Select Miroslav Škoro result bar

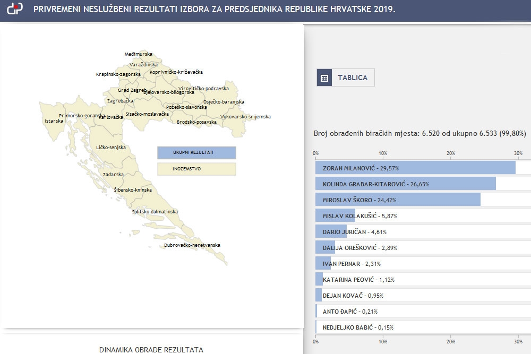click(x=398, y=200)
